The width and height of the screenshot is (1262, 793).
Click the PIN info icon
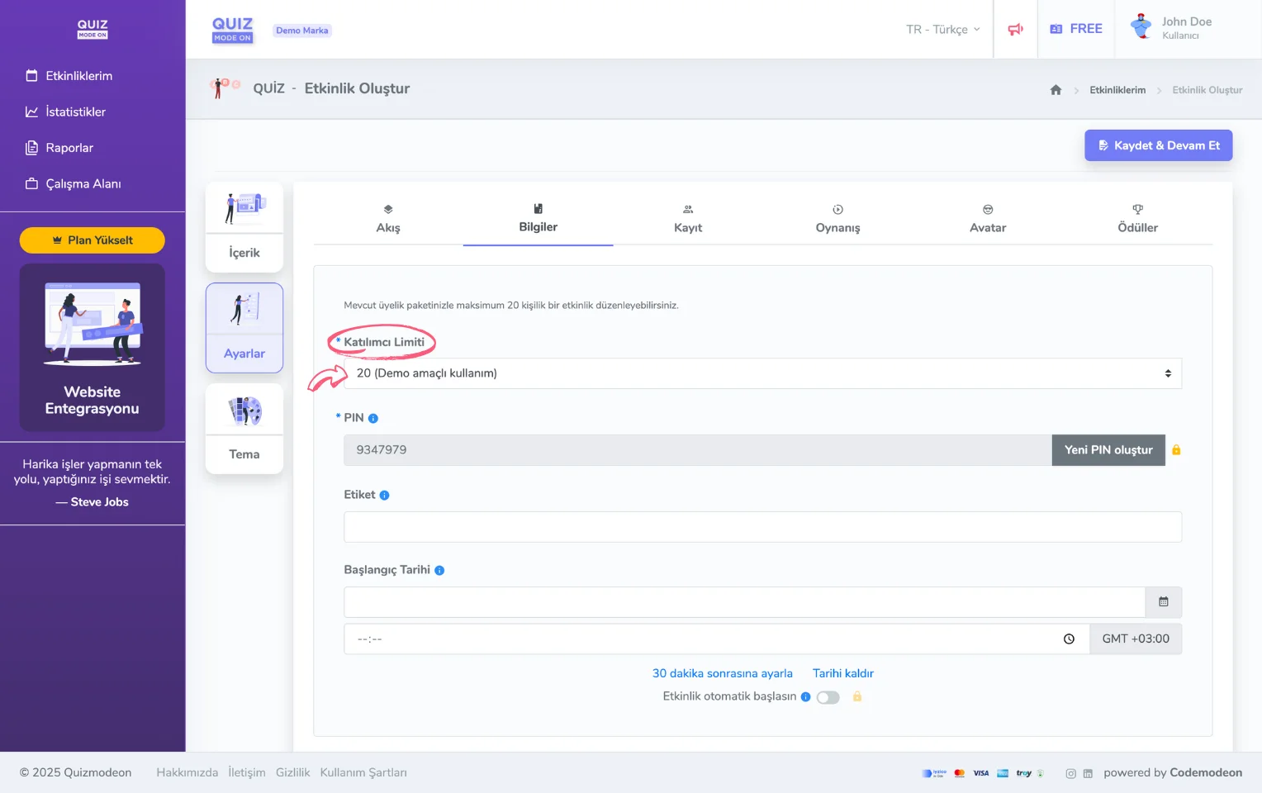[373, 419]
